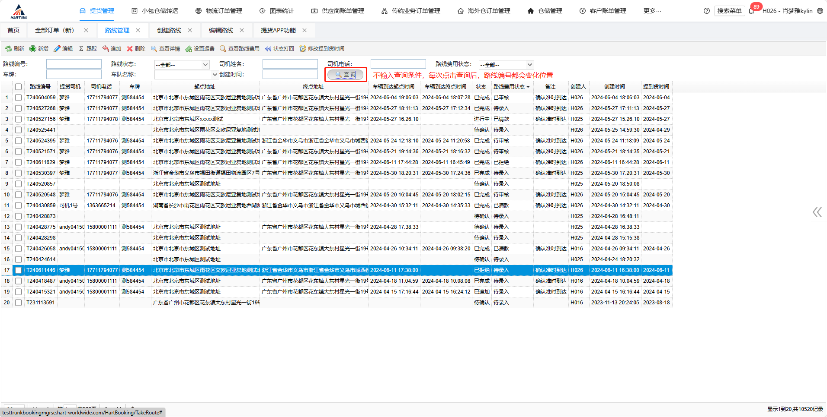The image size is (827, 417).
Task: Open the notification bell with badge 89
Action: 751,11
